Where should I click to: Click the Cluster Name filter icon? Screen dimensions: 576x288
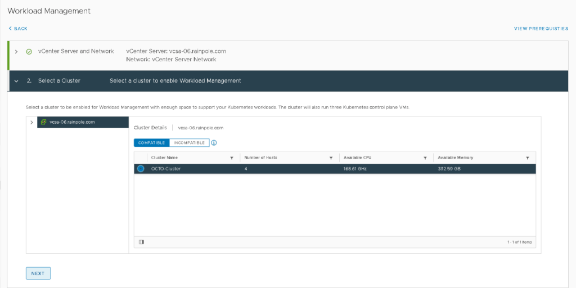[232, 158]
